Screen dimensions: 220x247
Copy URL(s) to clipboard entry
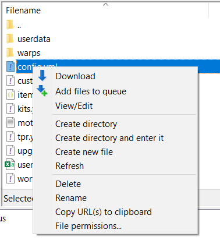[x=104, y=212]
